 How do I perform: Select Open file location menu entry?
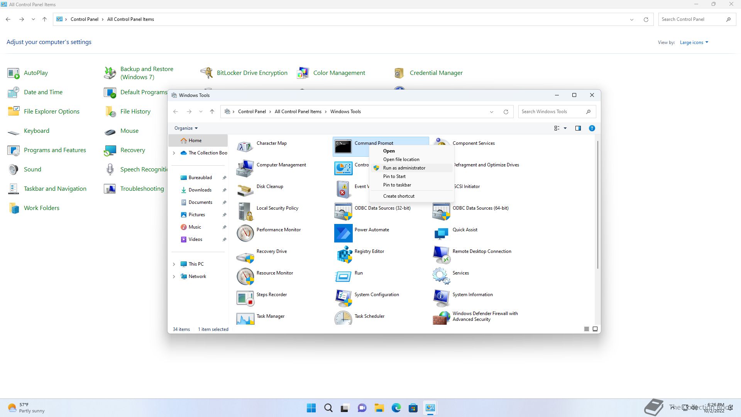click(401, 159)
